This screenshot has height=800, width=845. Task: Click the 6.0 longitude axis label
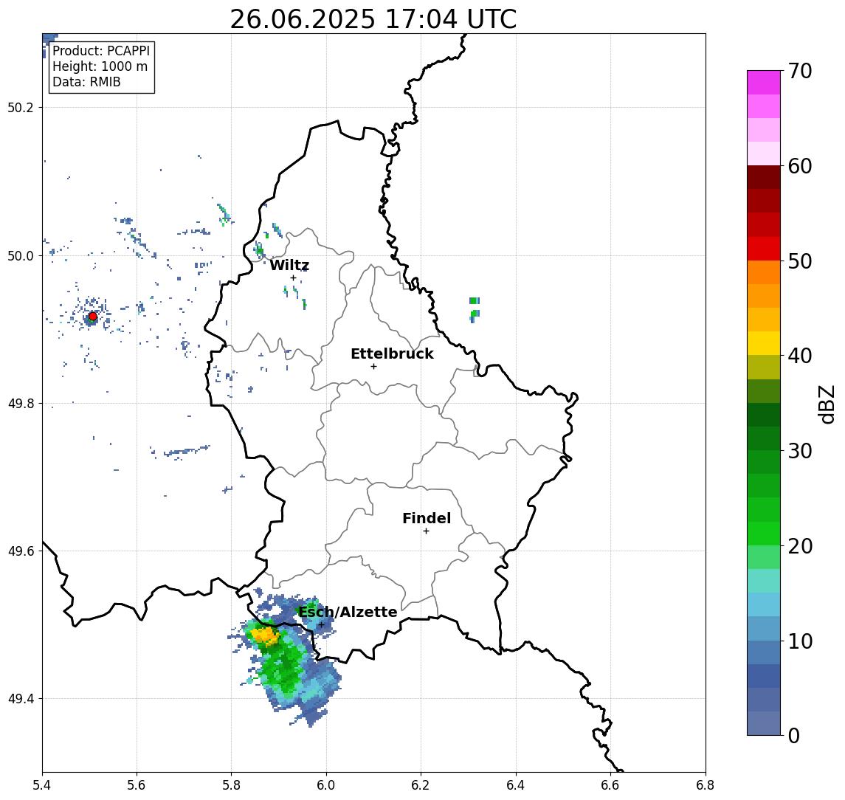326,785
